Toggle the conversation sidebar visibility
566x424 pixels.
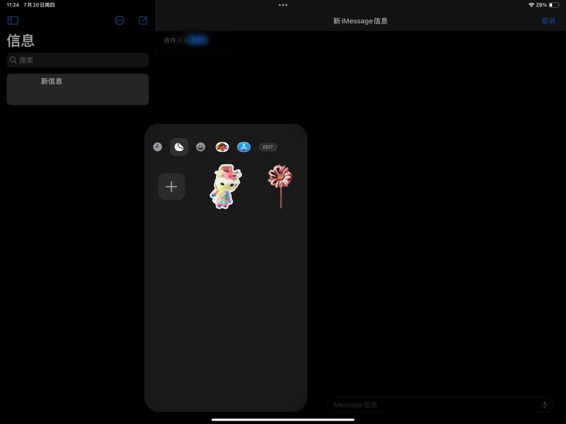click(13, 20)
